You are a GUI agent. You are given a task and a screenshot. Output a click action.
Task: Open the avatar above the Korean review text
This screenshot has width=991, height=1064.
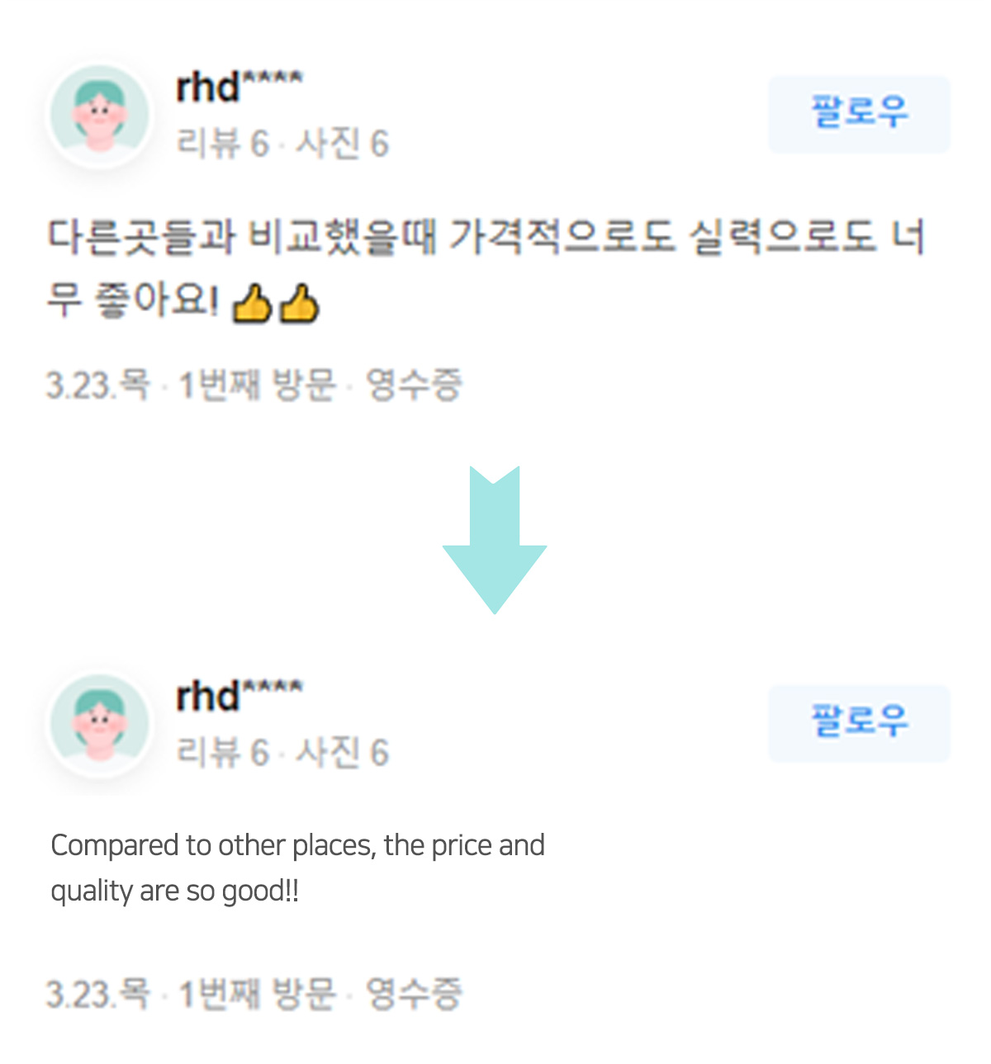point(99,115)
